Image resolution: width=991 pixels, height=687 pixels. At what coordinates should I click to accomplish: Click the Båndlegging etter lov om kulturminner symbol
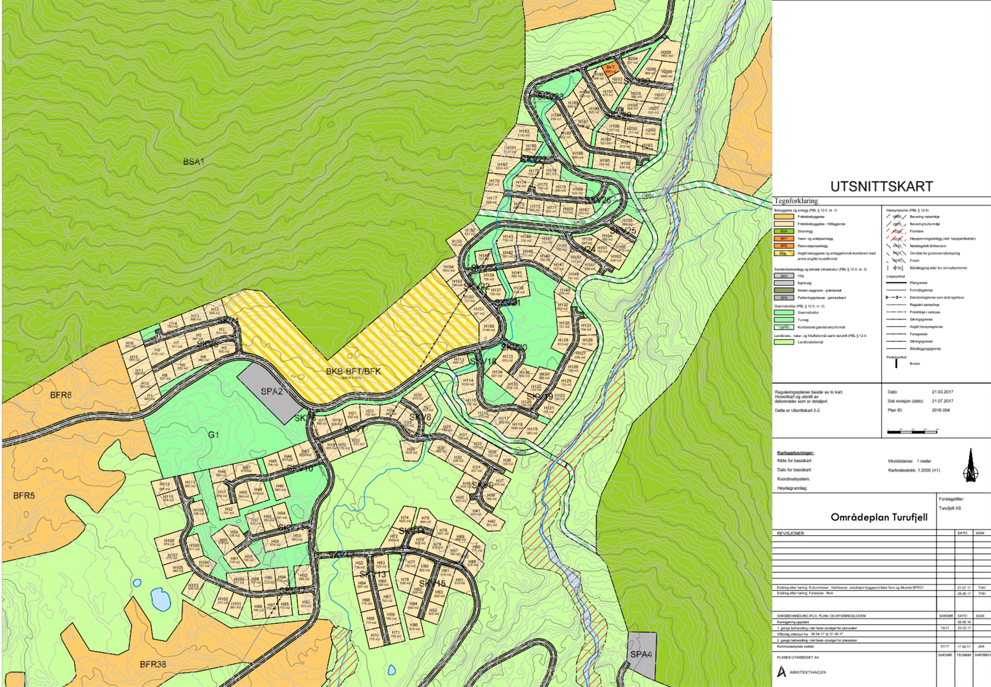[x=896, y=268]
